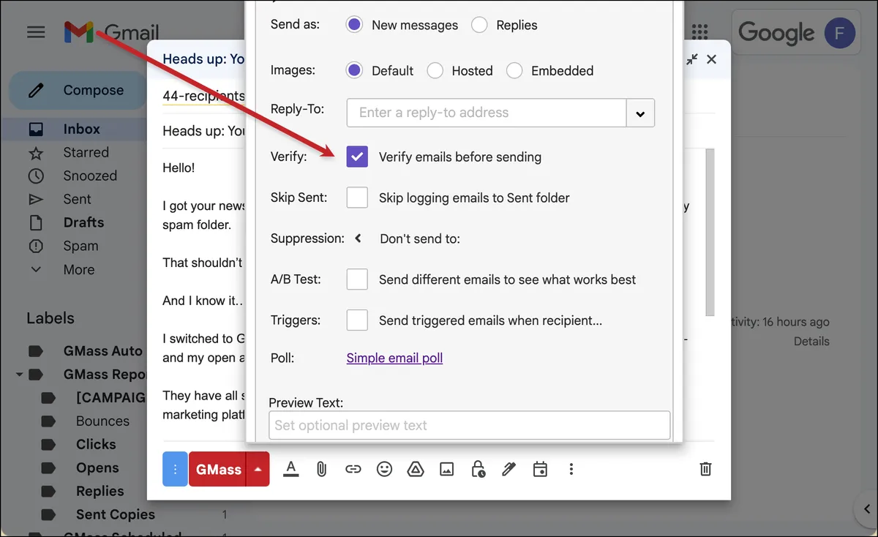This screenshot has width=878, height=537.
Task: Open the GMass Auto label
Action: click(102, 350)
